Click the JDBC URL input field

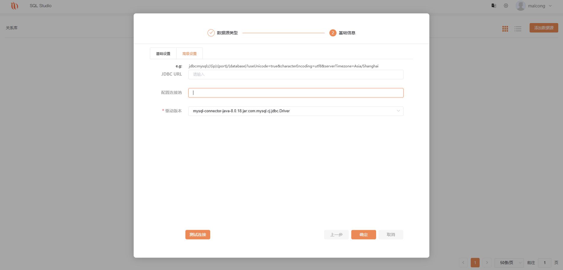295,74
